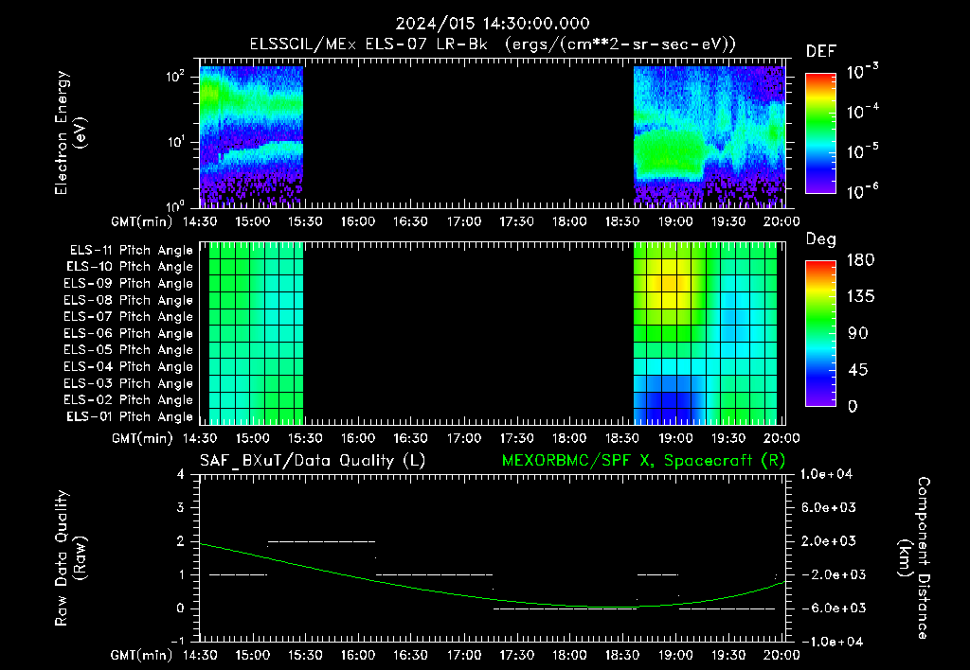Image resolution: width=970 pixels, height=670 pixels.
Task: Select the Deg label above color bar
Action: pyautogui.click(x=821, y=239)
